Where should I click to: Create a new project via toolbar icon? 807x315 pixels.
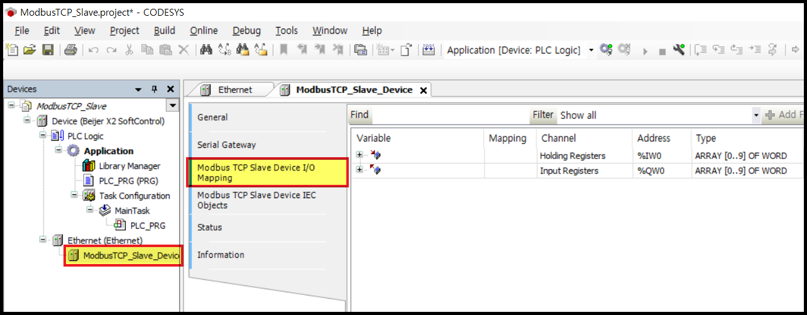[x=11, y=50]
